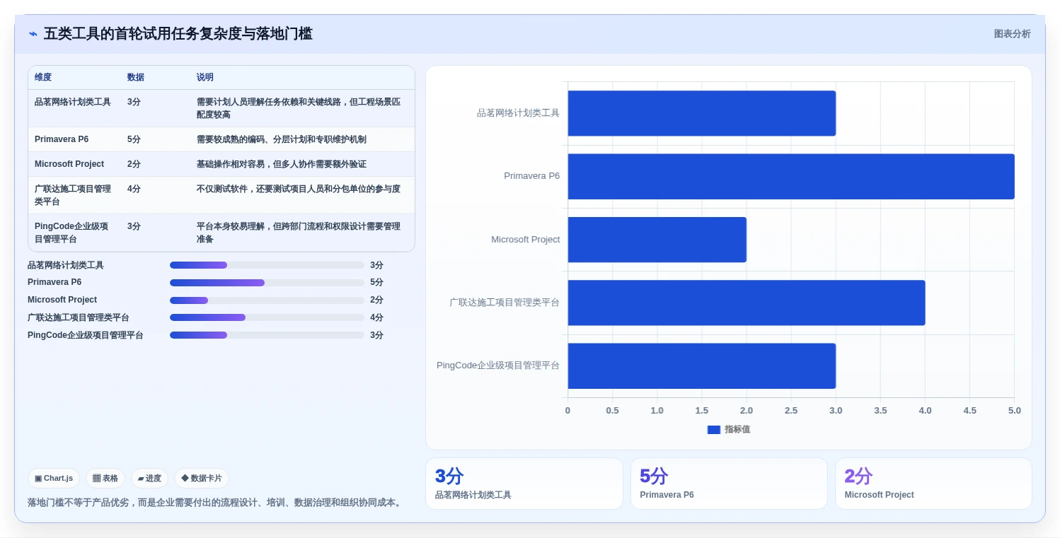Click the 2.5 tick on the x-axis
This screenshot has width=1060, height=538.
(791, 411)
